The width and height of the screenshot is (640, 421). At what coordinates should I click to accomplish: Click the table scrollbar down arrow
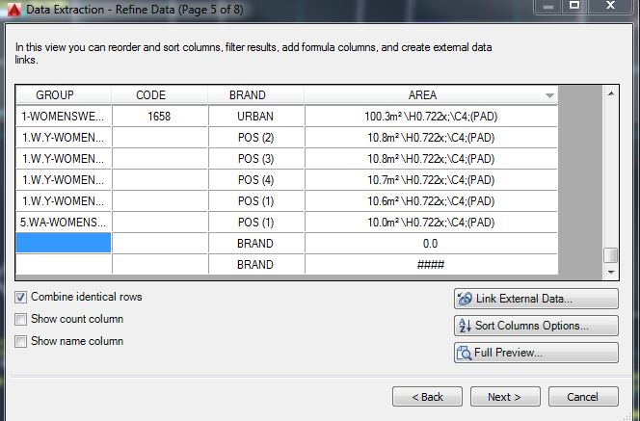(611, 272)
